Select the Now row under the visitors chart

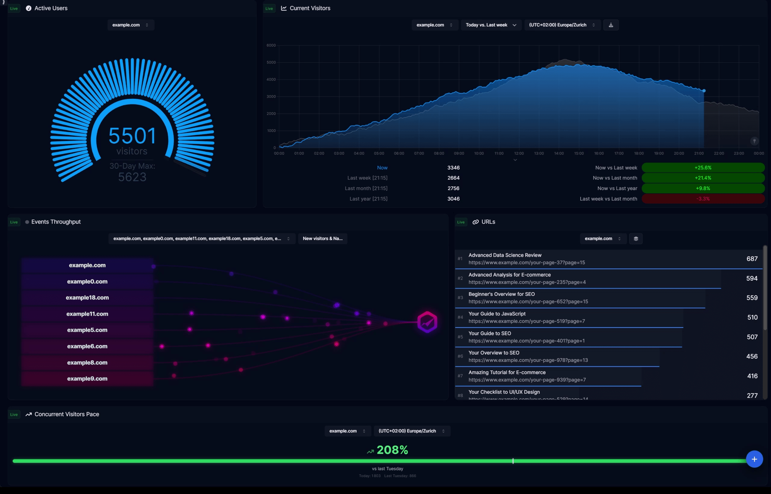click(382, 167)
